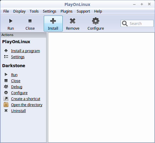Image resolution: width=155 pixels, height=143 pixels.
Task: Click the Settings link in Actions sidebar
Action: (x=18, y=57)
